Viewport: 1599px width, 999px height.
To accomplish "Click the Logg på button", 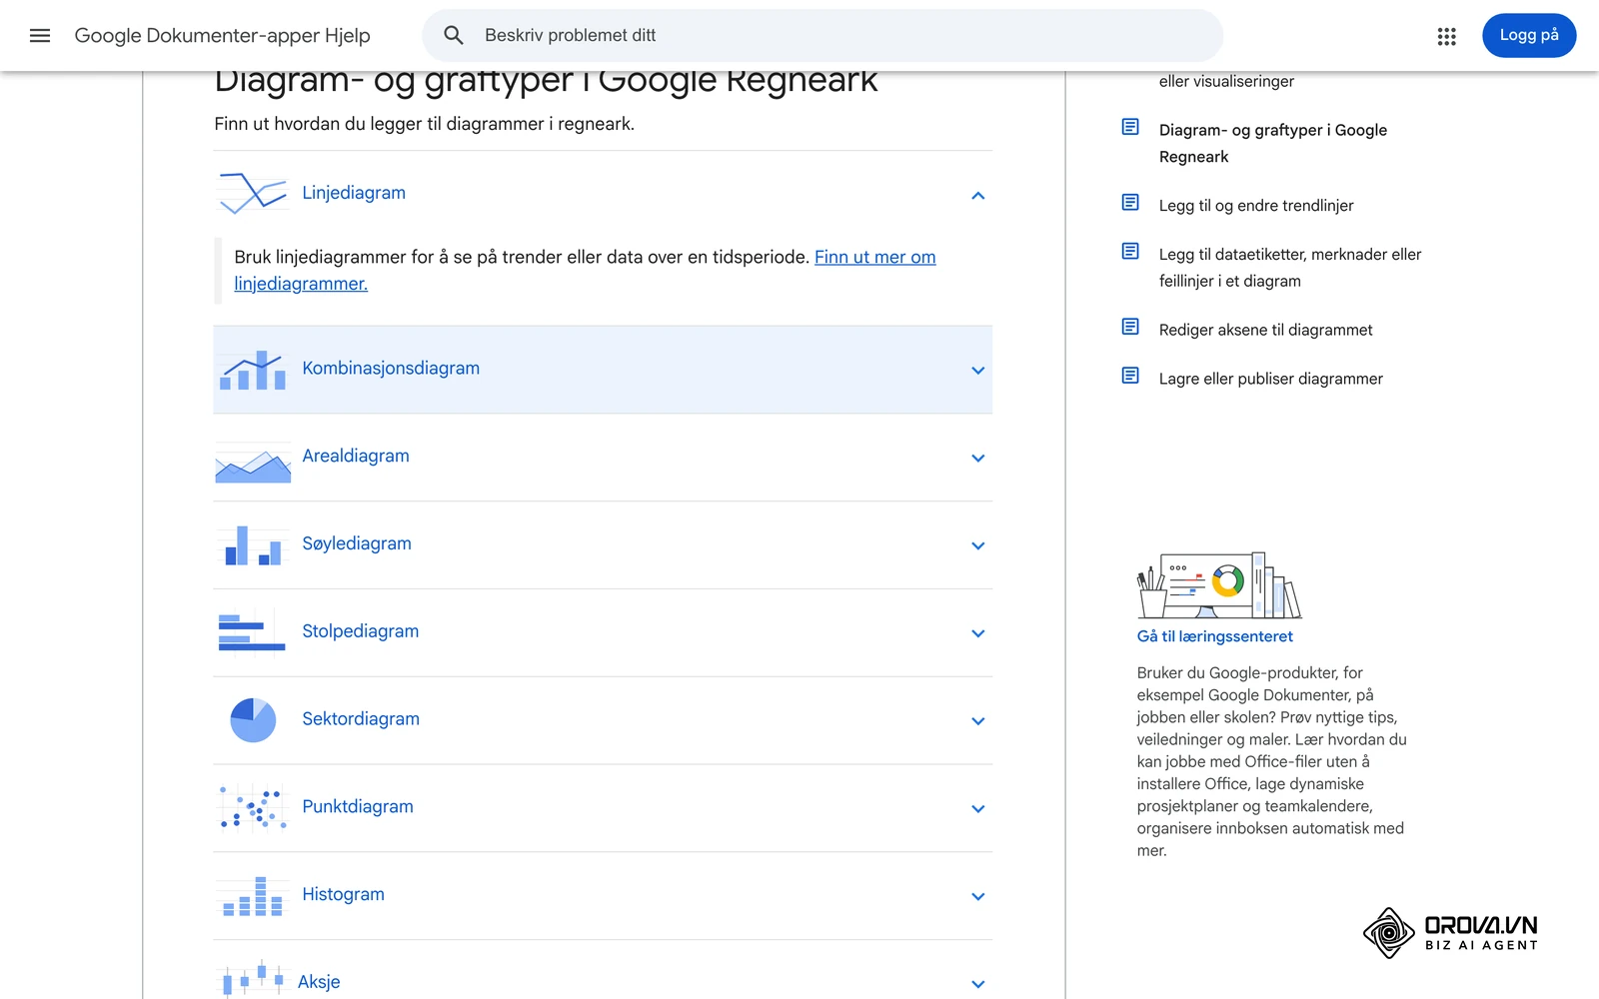I will click(x=1528, y=36).
